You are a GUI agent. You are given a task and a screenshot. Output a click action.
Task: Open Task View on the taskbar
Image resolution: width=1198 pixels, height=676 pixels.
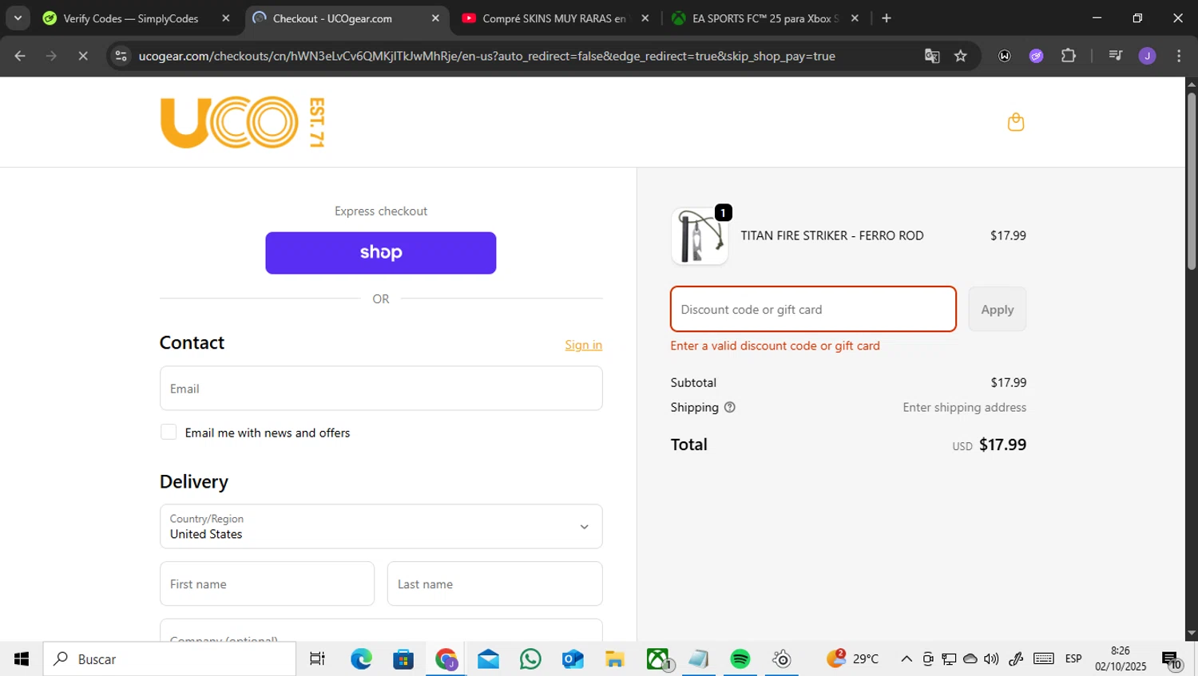[317, 659]
